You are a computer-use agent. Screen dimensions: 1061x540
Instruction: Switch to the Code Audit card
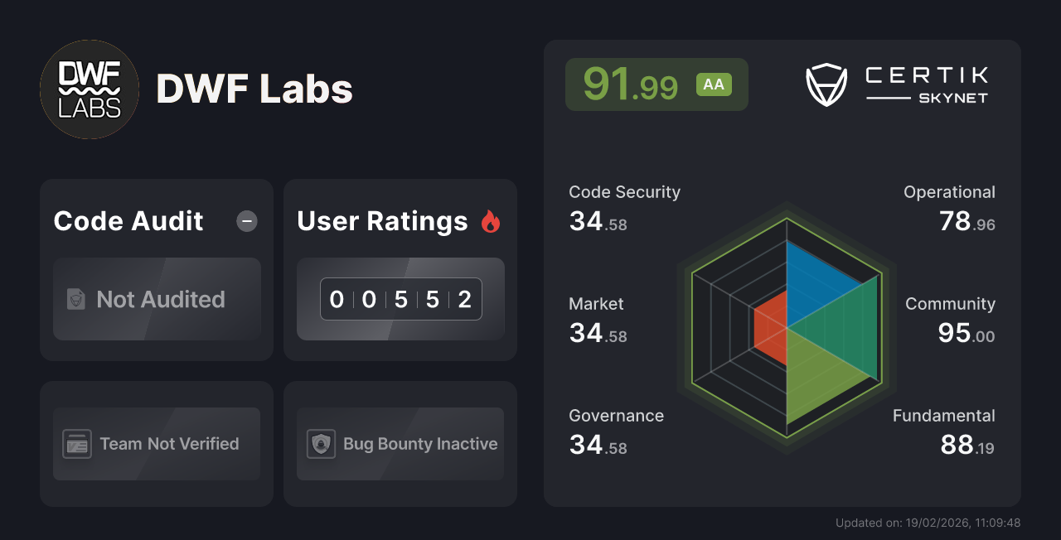click(156, 270)
